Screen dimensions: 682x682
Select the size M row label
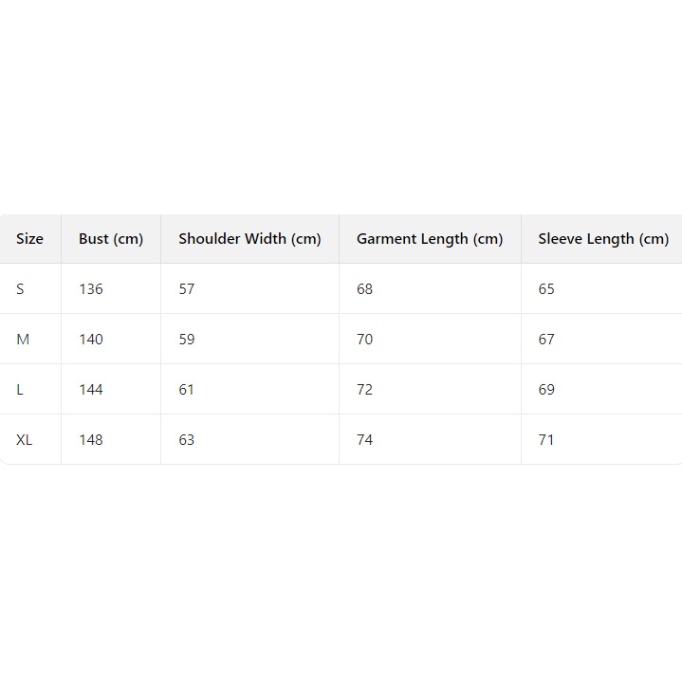click(x=23, y=340)
